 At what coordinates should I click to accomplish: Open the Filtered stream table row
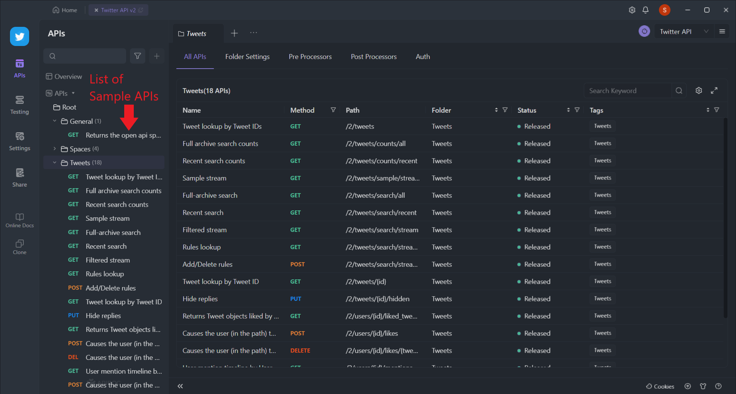[x=450, y=230]
